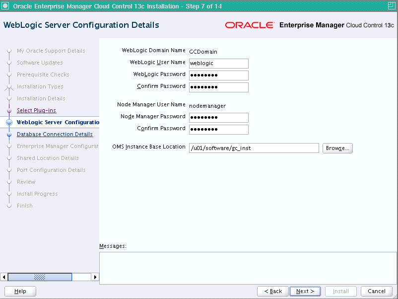
Task: Click the Back button
Action: point(273,291)
